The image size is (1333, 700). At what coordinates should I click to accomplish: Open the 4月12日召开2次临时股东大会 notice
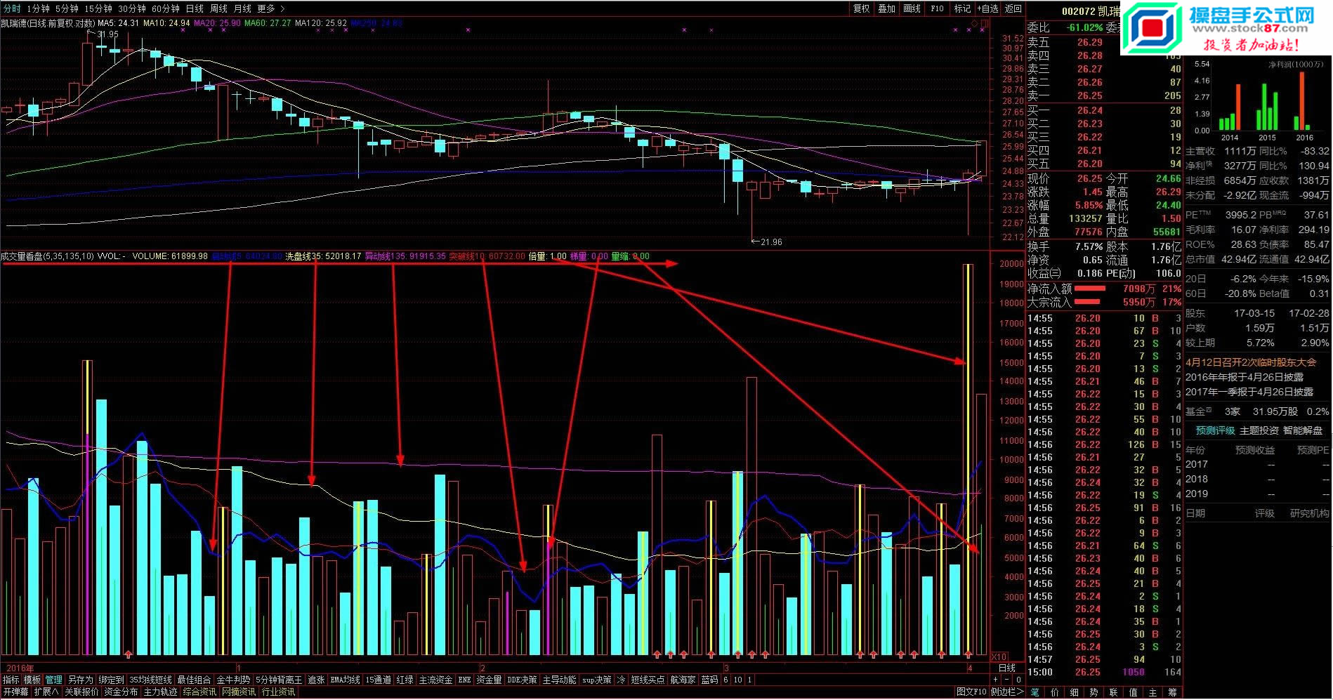(x=1251, y=362)
